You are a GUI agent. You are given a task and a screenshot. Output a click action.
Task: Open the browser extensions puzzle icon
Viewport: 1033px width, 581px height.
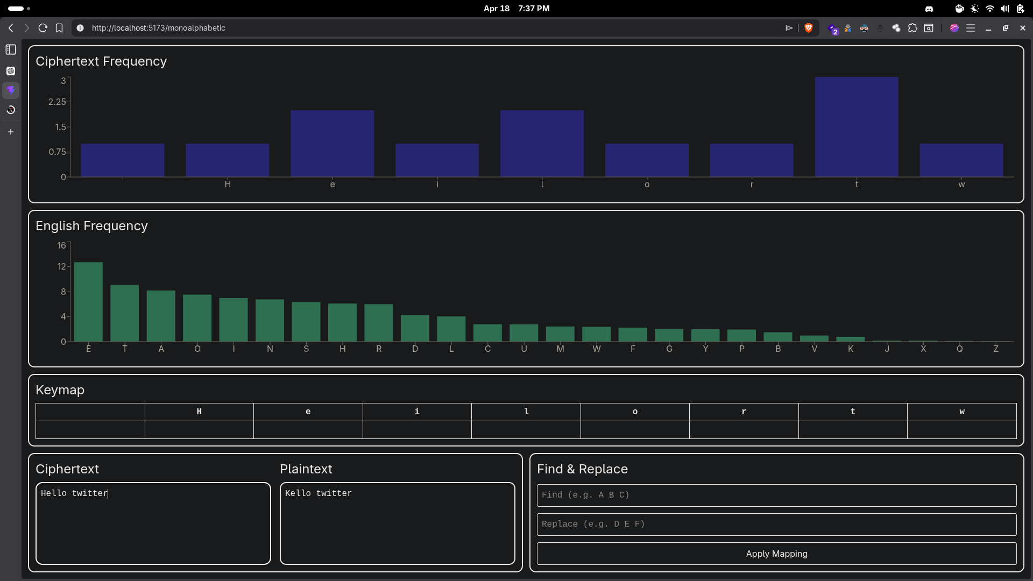(x=912, y=28)
